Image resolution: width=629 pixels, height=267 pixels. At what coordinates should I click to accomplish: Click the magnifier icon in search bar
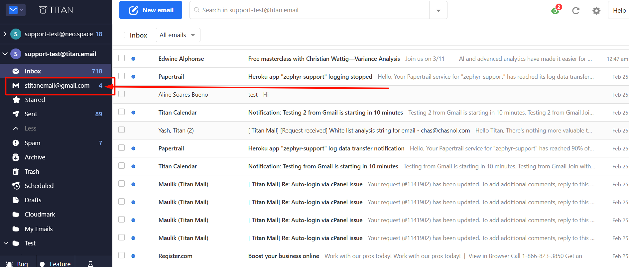click(x=197, y=10)
